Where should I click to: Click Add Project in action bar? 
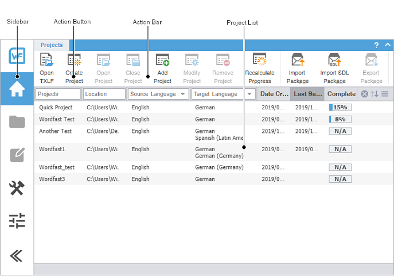click(x=162, y=60)
